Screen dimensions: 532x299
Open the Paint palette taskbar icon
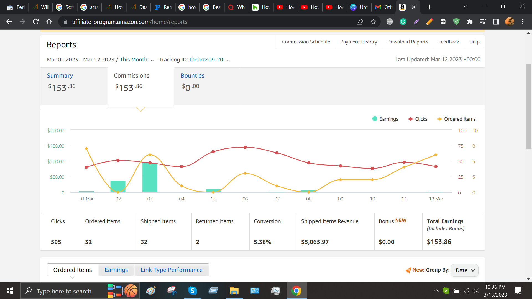pos(151,291)
